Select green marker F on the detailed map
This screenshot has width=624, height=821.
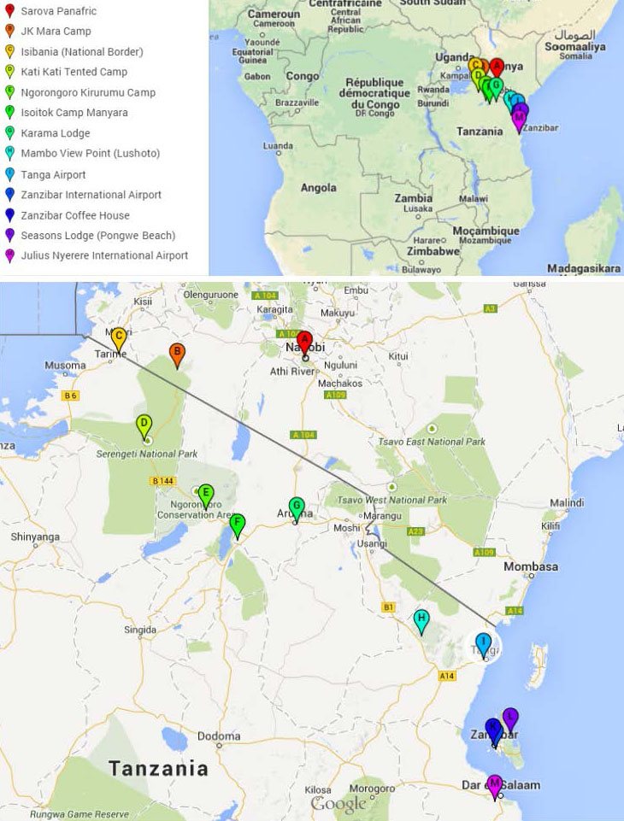238,524
